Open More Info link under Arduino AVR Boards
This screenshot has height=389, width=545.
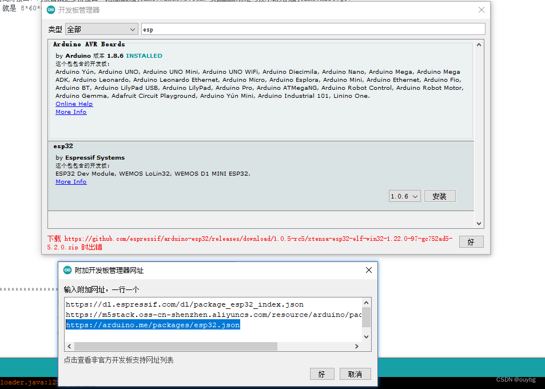[71, 112]
